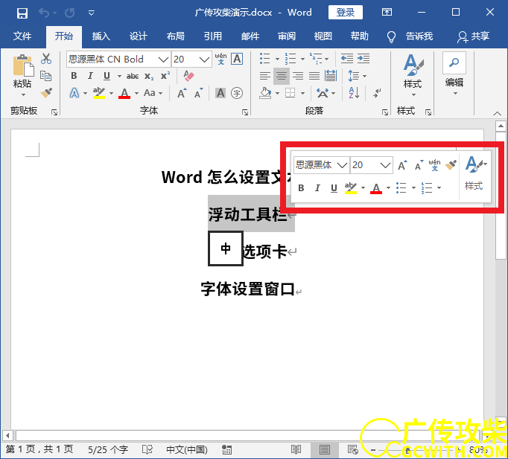Decrease paragraph indent in the ribbon
Screen dimensions: 508x459
coord(347,59)
